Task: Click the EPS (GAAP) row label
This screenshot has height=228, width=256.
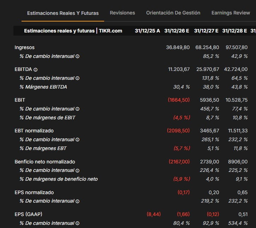Action: [x=28, y=214]
